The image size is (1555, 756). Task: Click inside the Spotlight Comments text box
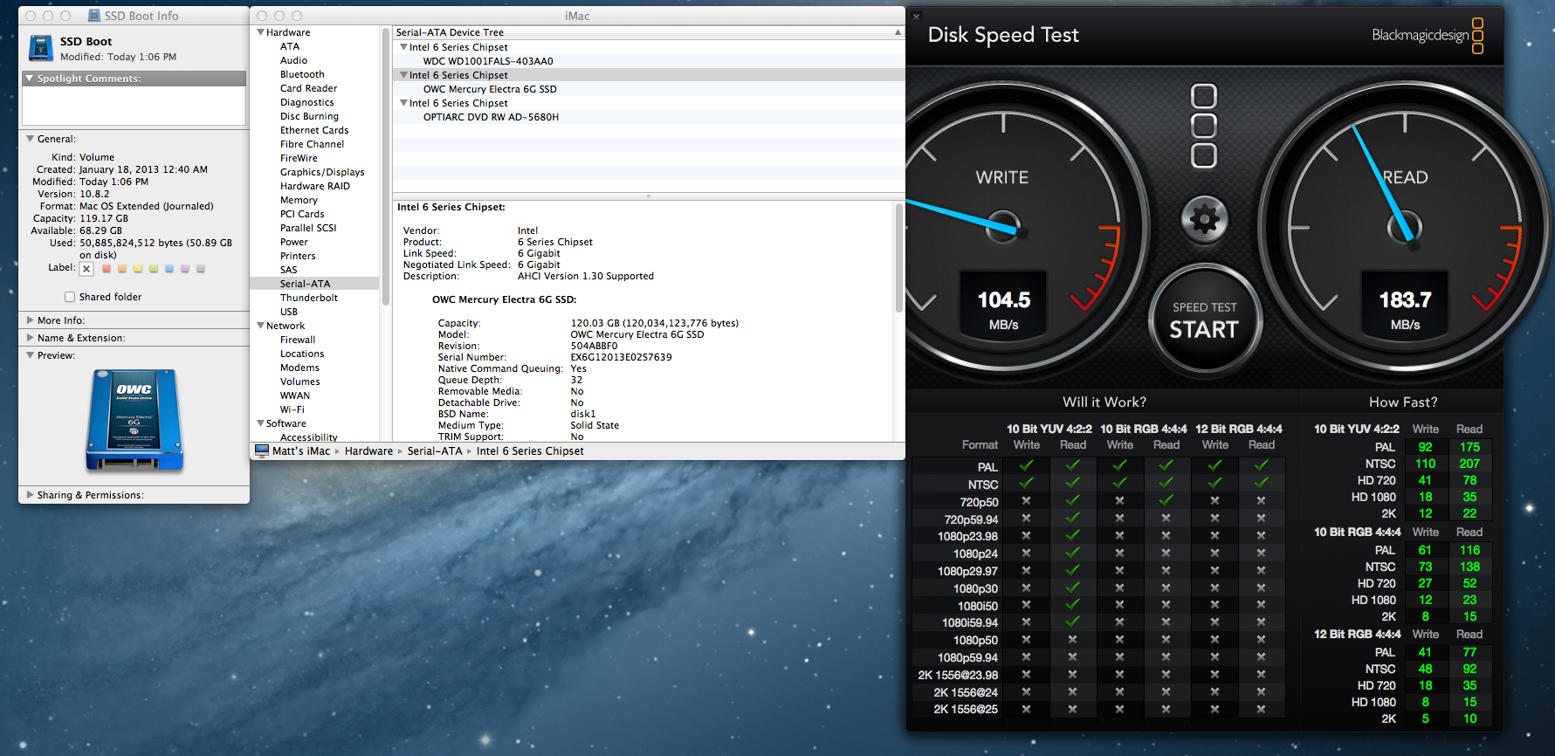[x=134, y=106]
